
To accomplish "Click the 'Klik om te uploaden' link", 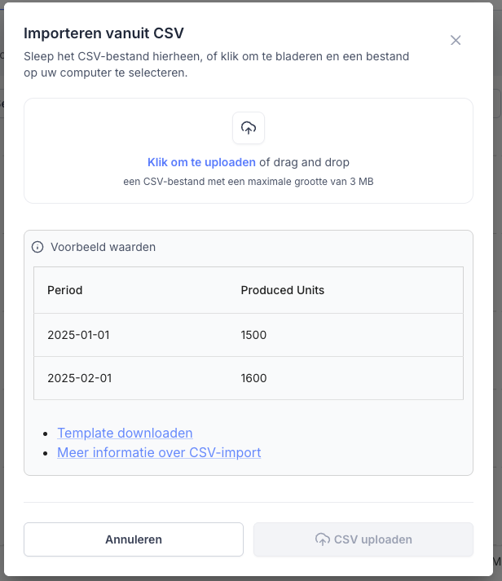I will pos(201,162).
